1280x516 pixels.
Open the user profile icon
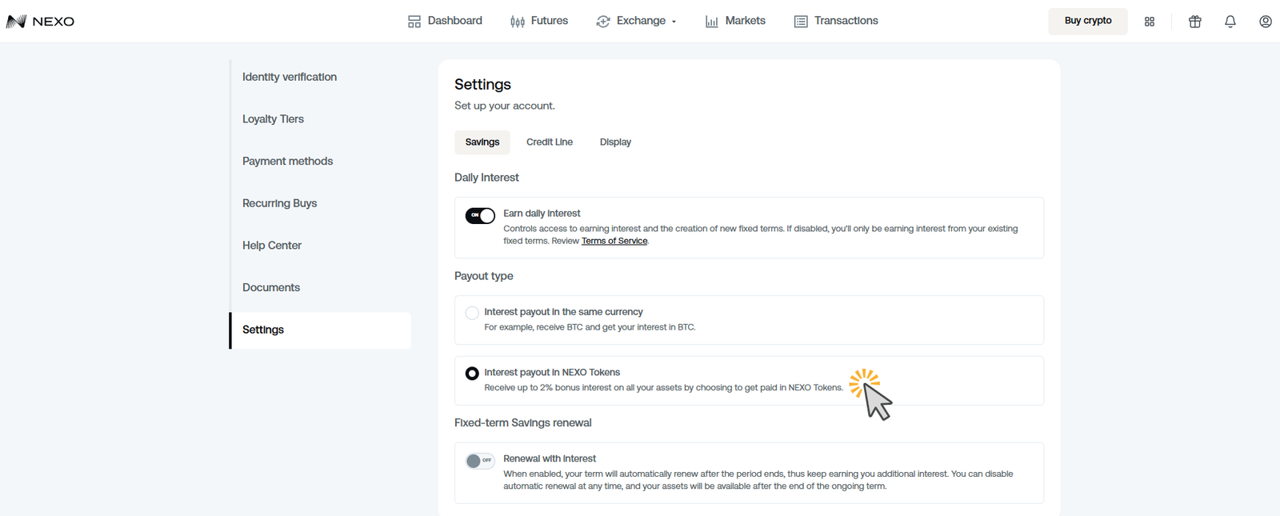click(1265, 22)
